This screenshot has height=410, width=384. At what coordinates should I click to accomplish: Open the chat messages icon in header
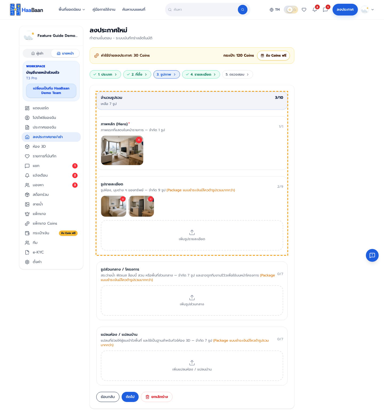coord(325,10)
